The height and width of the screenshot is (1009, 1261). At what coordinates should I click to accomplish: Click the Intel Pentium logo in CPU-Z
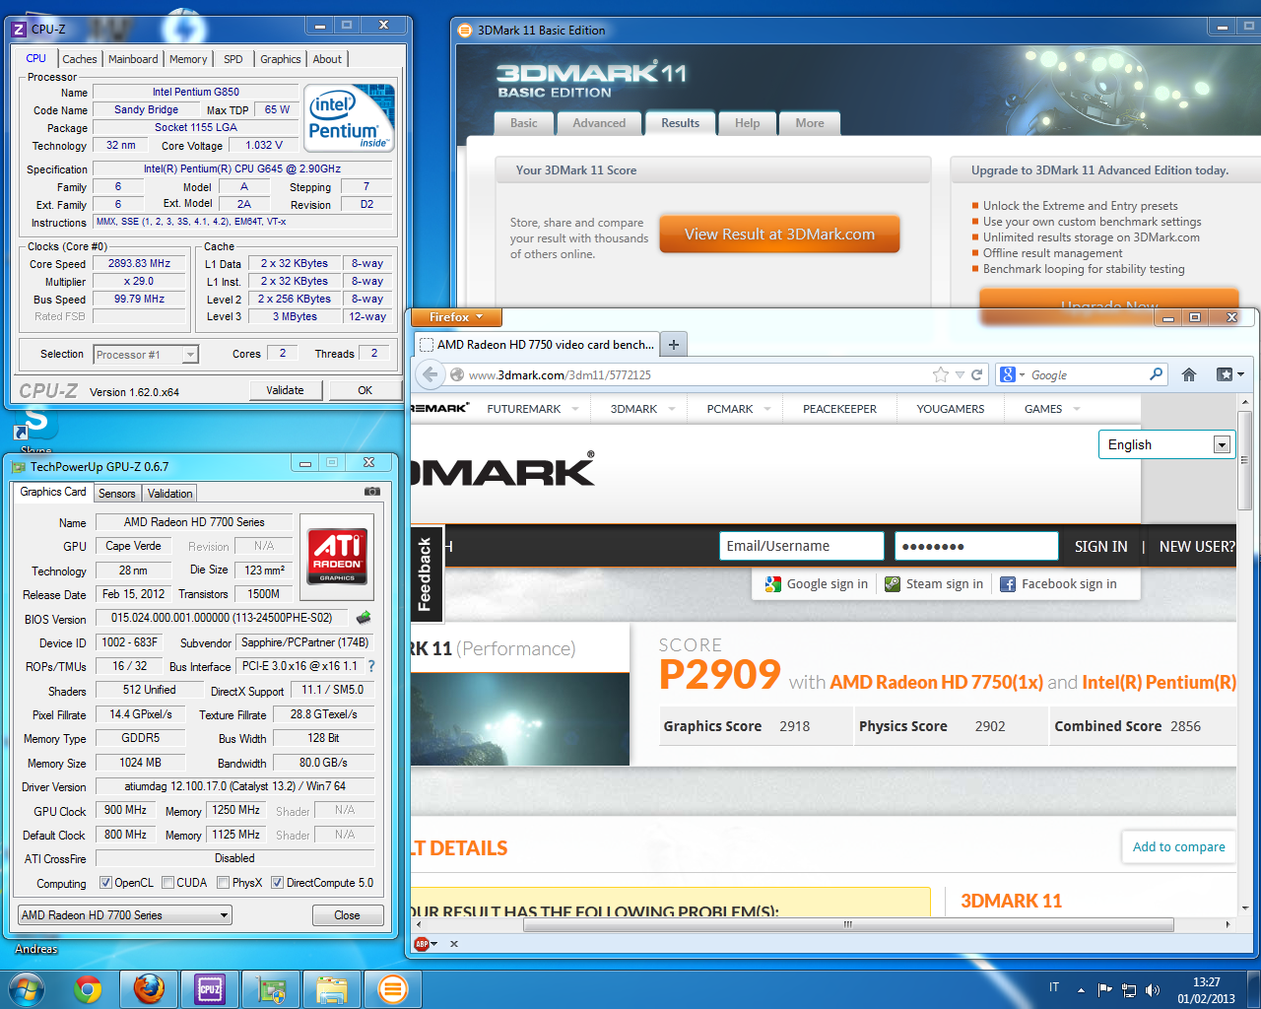(x=349, y=119)
